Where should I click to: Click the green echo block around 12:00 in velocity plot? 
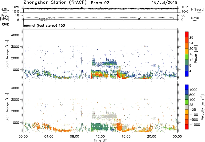[100, 127]
